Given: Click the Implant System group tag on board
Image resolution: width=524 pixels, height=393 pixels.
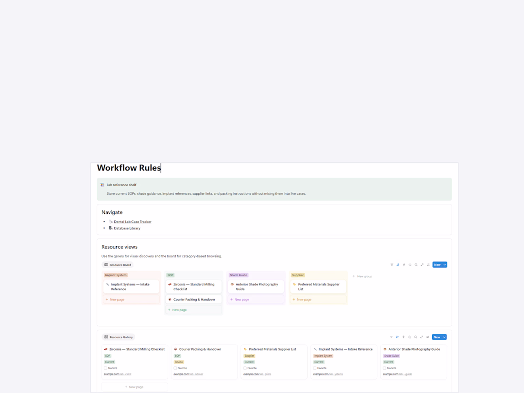Looking at the screenshot, I should (116, 275).
